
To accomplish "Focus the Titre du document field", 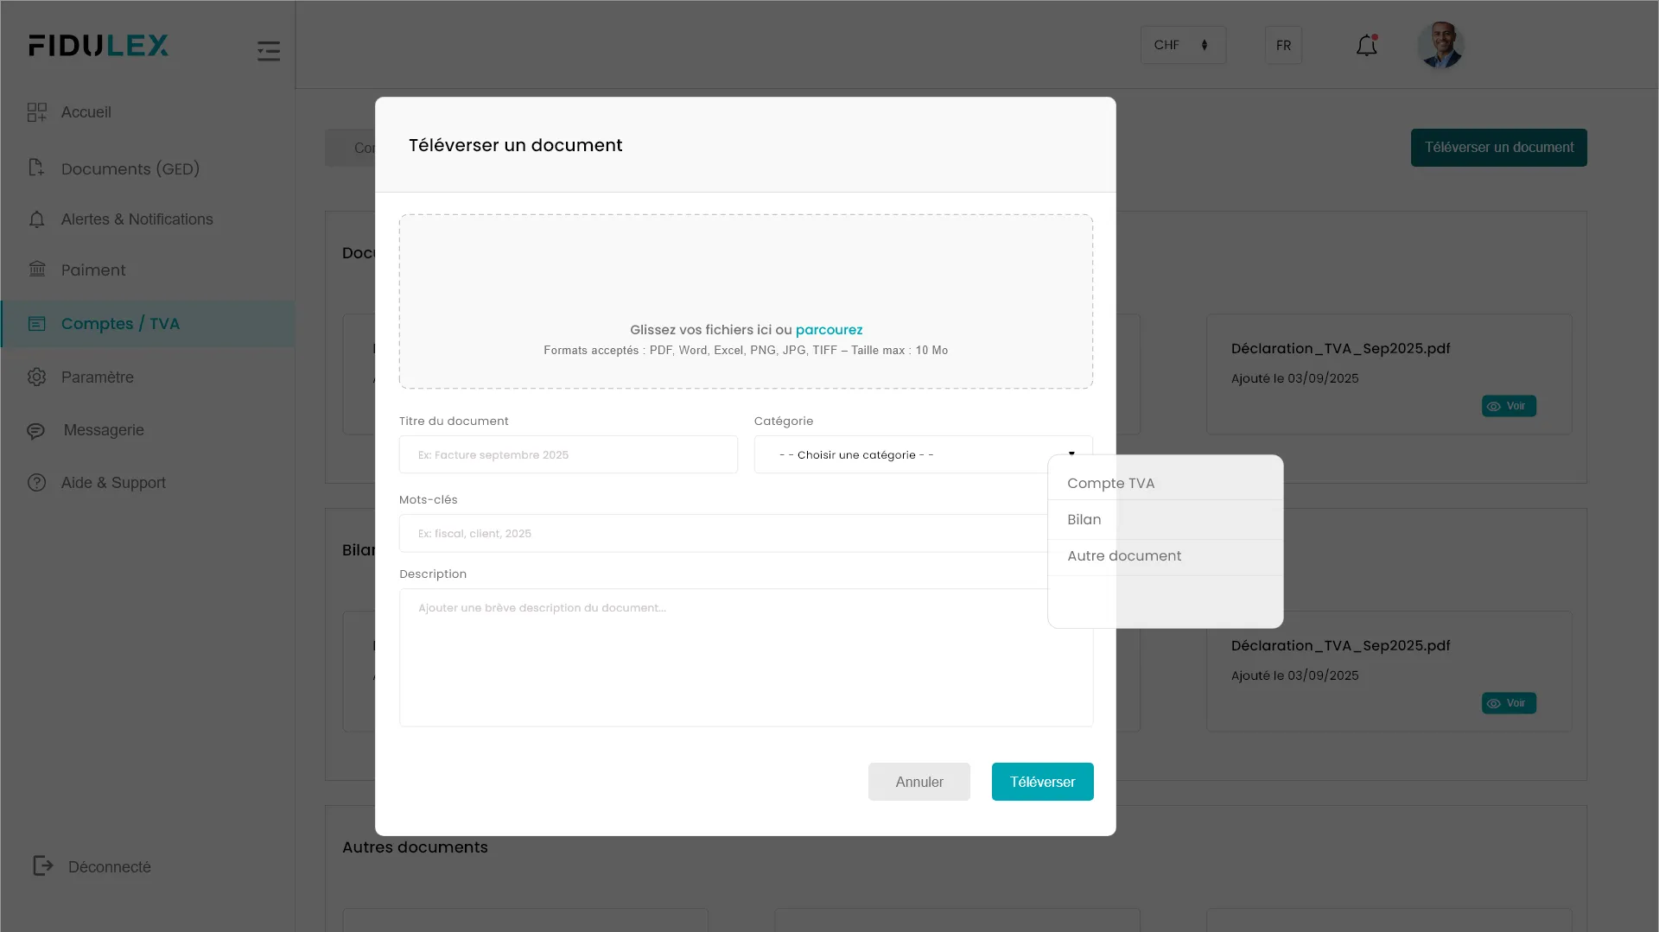I will (568, 454).
